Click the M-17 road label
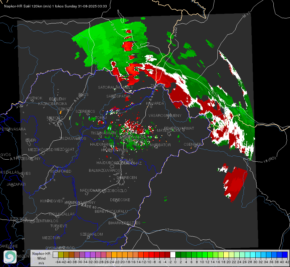The image size is (290, 267). pyautogui.click(x=246, y=15)
